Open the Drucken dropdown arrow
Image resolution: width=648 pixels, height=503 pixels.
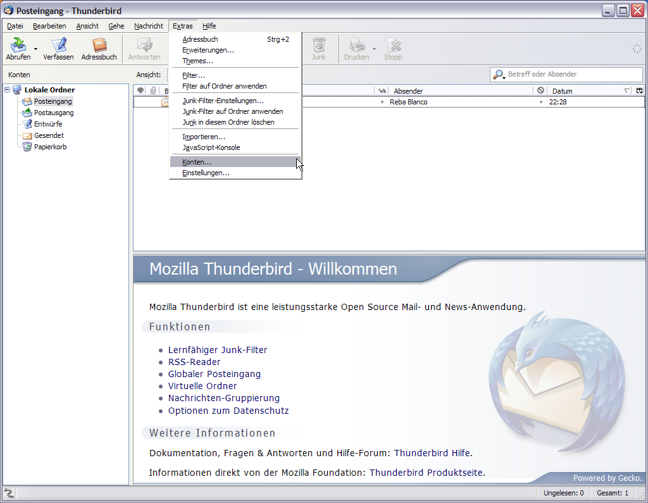(x=374, y=49)
